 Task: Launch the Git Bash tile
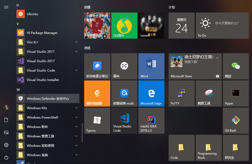coord(236,120)
